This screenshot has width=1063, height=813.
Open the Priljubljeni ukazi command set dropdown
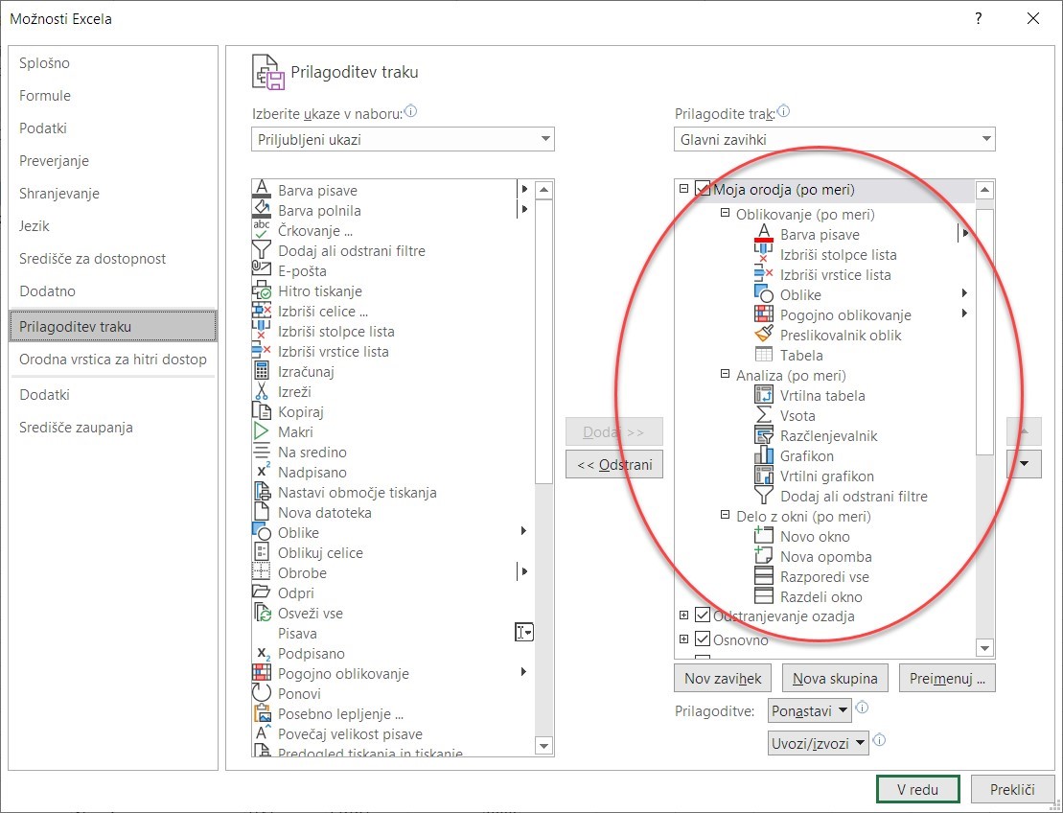tap(403, 140)
